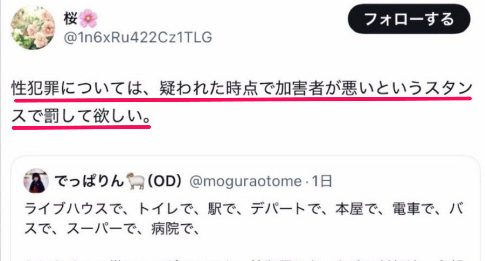Click the partially visible bottom quoted text line
Screen dimensions: 485x261
[244, 259]
